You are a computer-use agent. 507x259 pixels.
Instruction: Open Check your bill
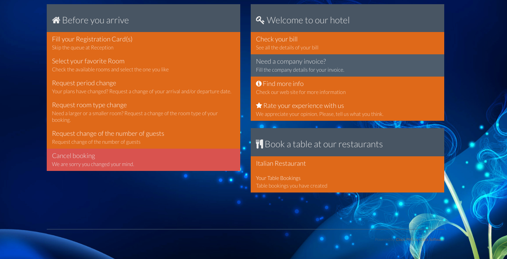point(347,43)
